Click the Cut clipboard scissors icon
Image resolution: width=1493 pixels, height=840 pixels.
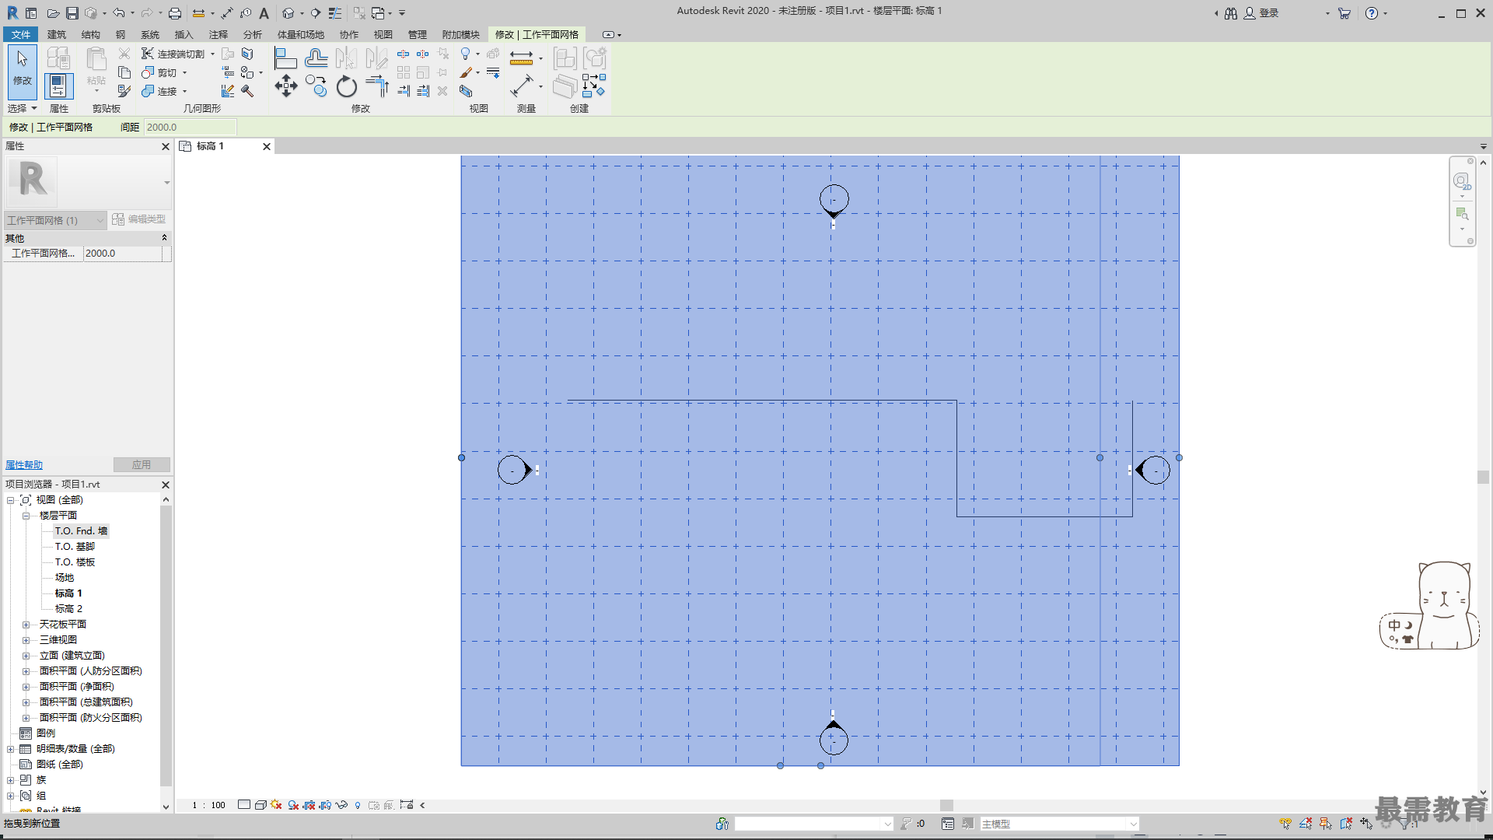point(124,54)
